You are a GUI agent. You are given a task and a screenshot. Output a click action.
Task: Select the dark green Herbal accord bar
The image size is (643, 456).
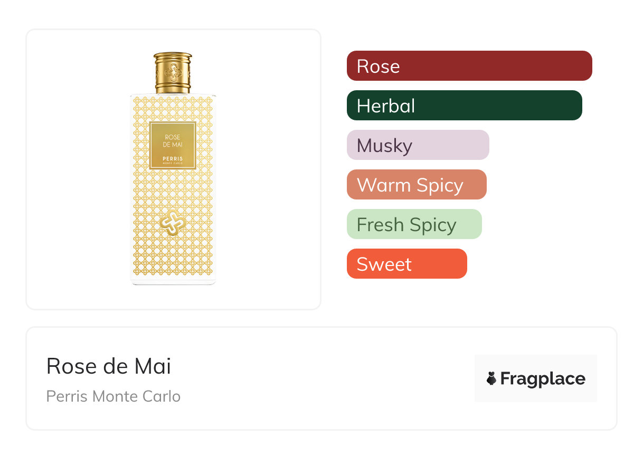tap(464, 106)
